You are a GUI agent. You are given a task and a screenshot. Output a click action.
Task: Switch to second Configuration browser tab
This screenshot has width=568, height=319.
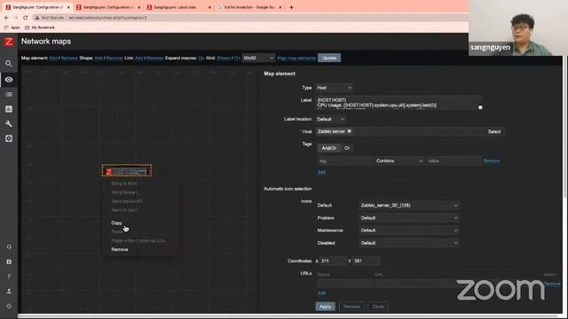pos(107,7)
